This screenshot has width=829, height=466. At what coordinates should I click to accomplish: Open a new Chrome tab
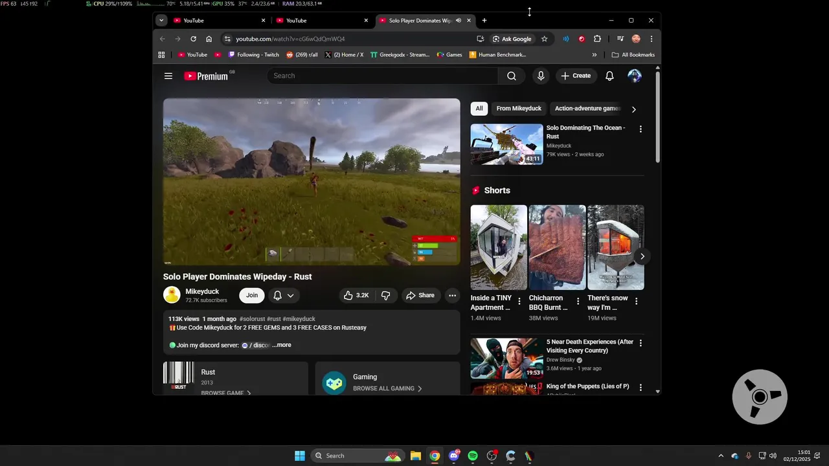coord(484,21)
